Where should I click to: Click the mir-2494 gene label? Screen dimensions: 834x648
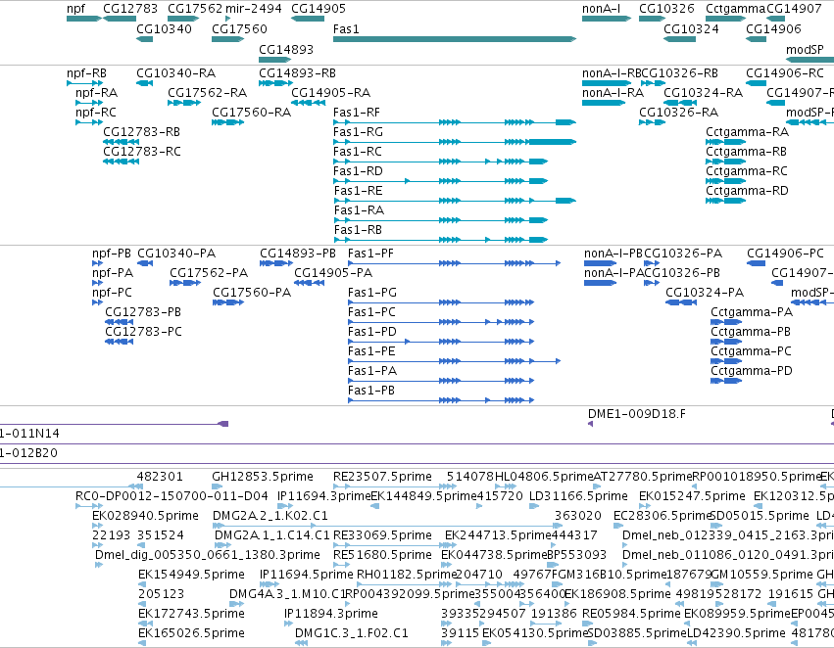point(253,9)
